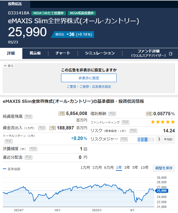Viewport: 178px width, 213px height.
Task: Select the 投資信託 top tab
Action: [x=15, y=4]
